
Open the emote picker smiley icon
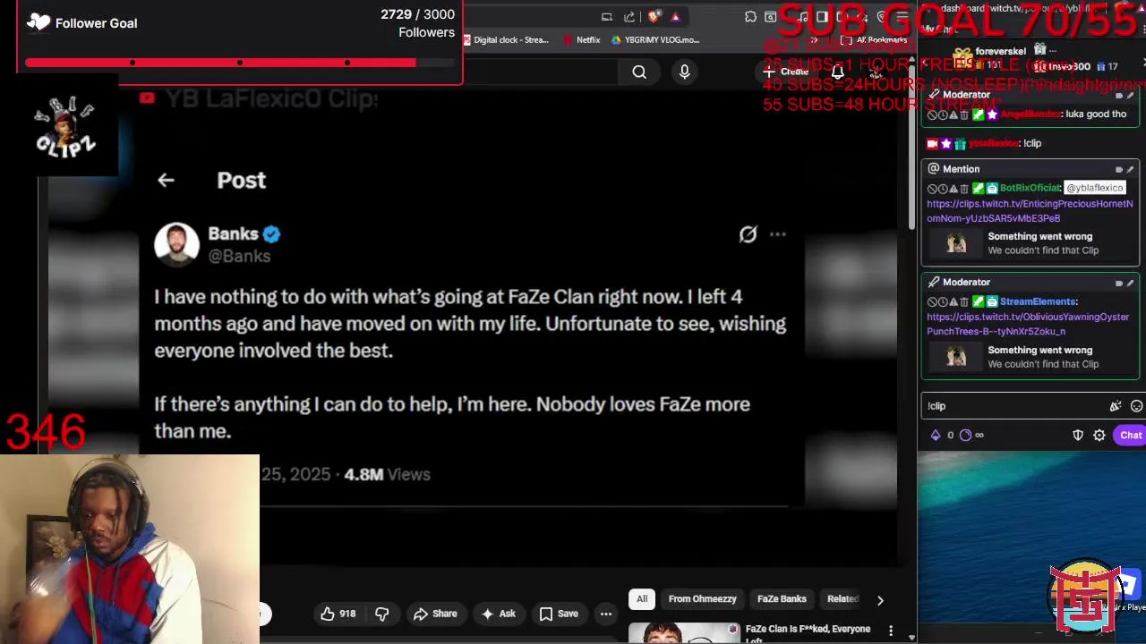click(1136, 406)
